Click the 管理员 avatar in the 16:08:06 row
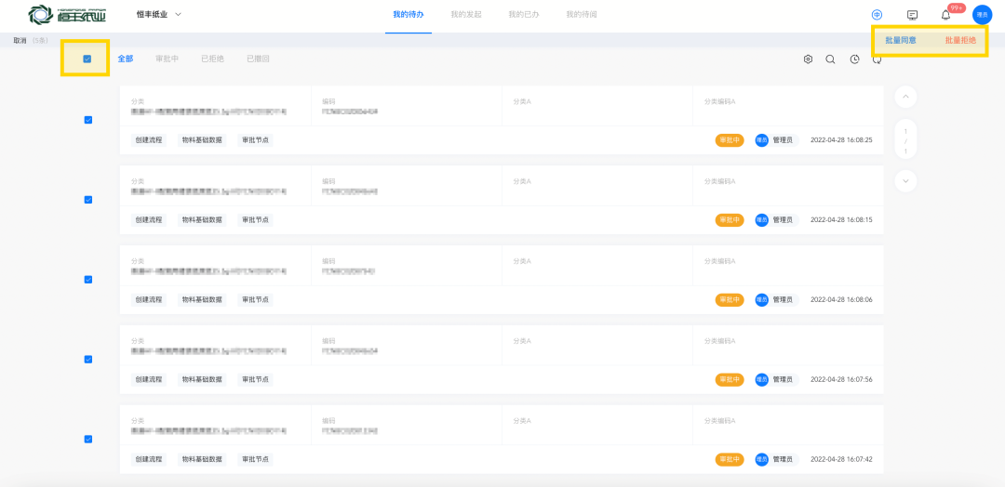The width and height of the screenshot is (1005, 487). pyautogui.click(x=761, y=299)
